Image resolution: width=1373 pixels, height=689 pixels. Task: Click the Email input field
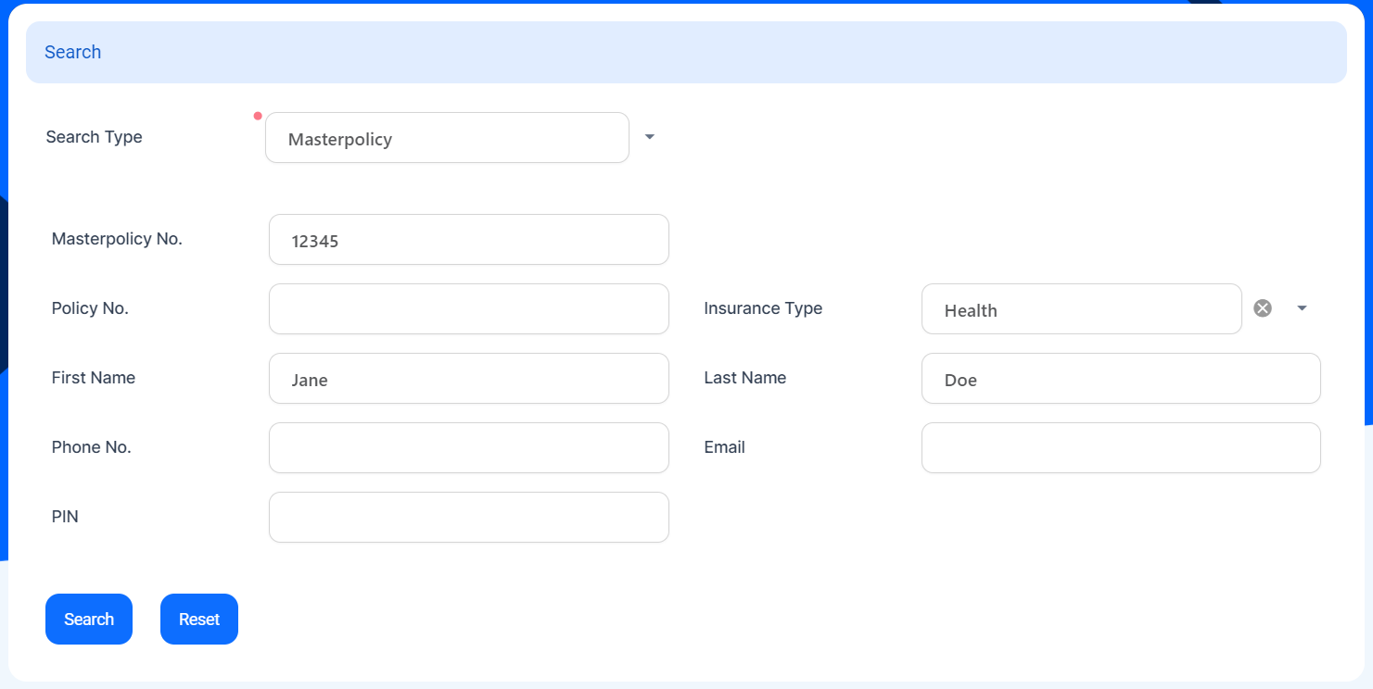pos(1120,448)
